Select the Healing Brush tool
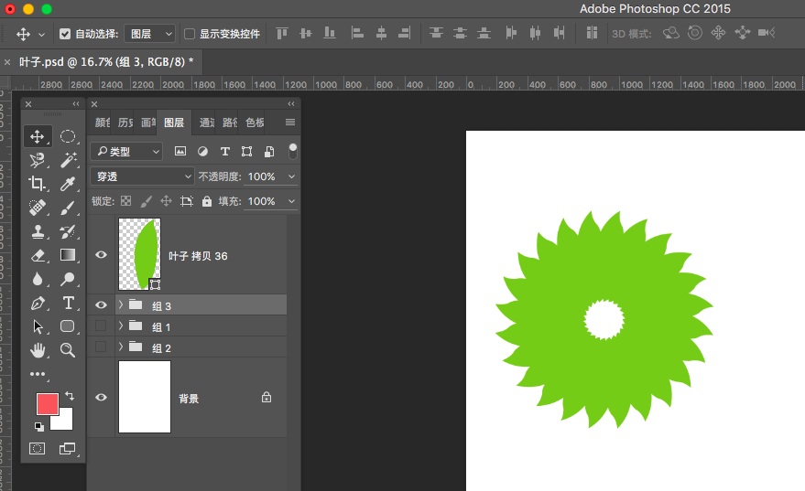Image resolution: width=805 pixels, height=491 pixels. 37,208
